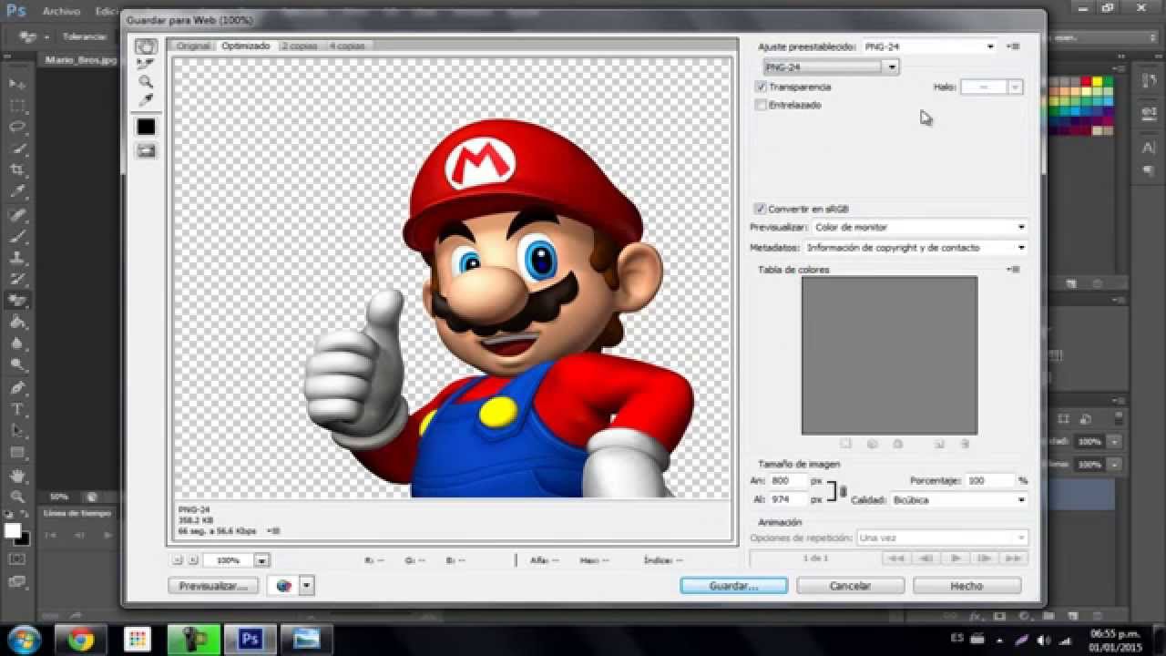
Task: Click the black eyedropper color swatch
Action: pyautogui.click(x=146, y=127)
